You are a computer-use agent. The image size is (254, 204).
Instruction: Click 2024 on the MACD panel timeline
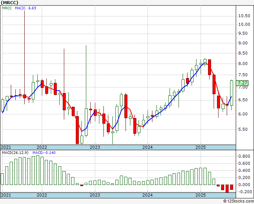pos(148,195)
